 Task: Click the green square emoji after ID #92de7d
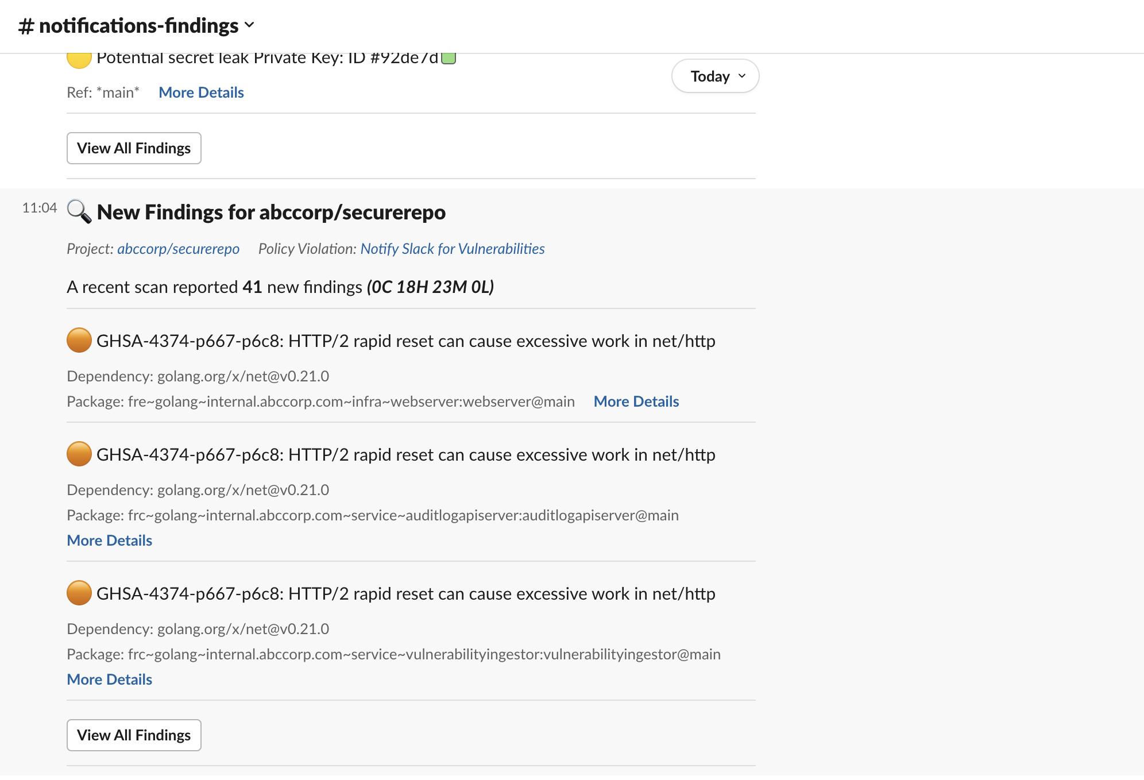(450, 57)
